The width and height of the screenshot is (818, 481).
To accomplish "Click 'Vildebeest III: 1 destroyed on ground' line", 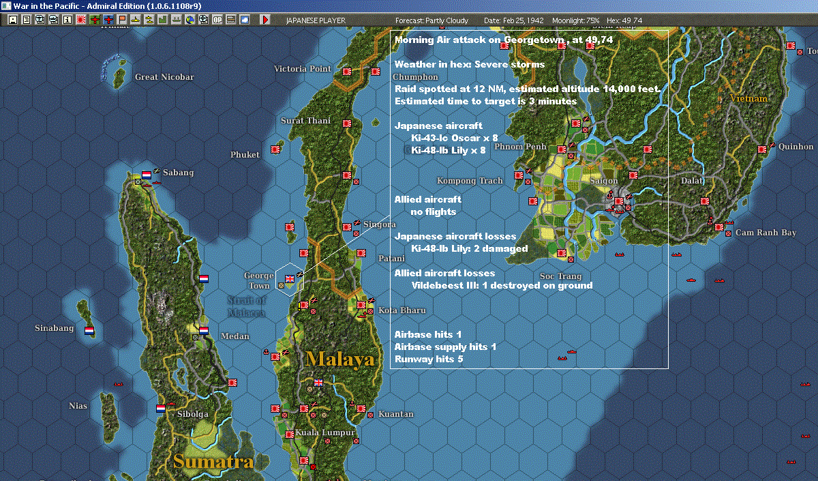I will 502,285.
